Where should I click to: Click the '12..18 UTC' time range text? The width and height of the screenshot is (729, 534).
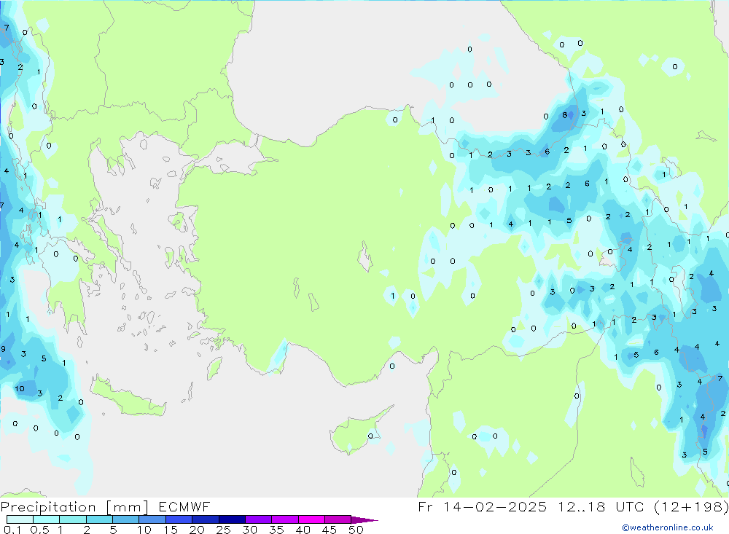(x=601, y=506)
